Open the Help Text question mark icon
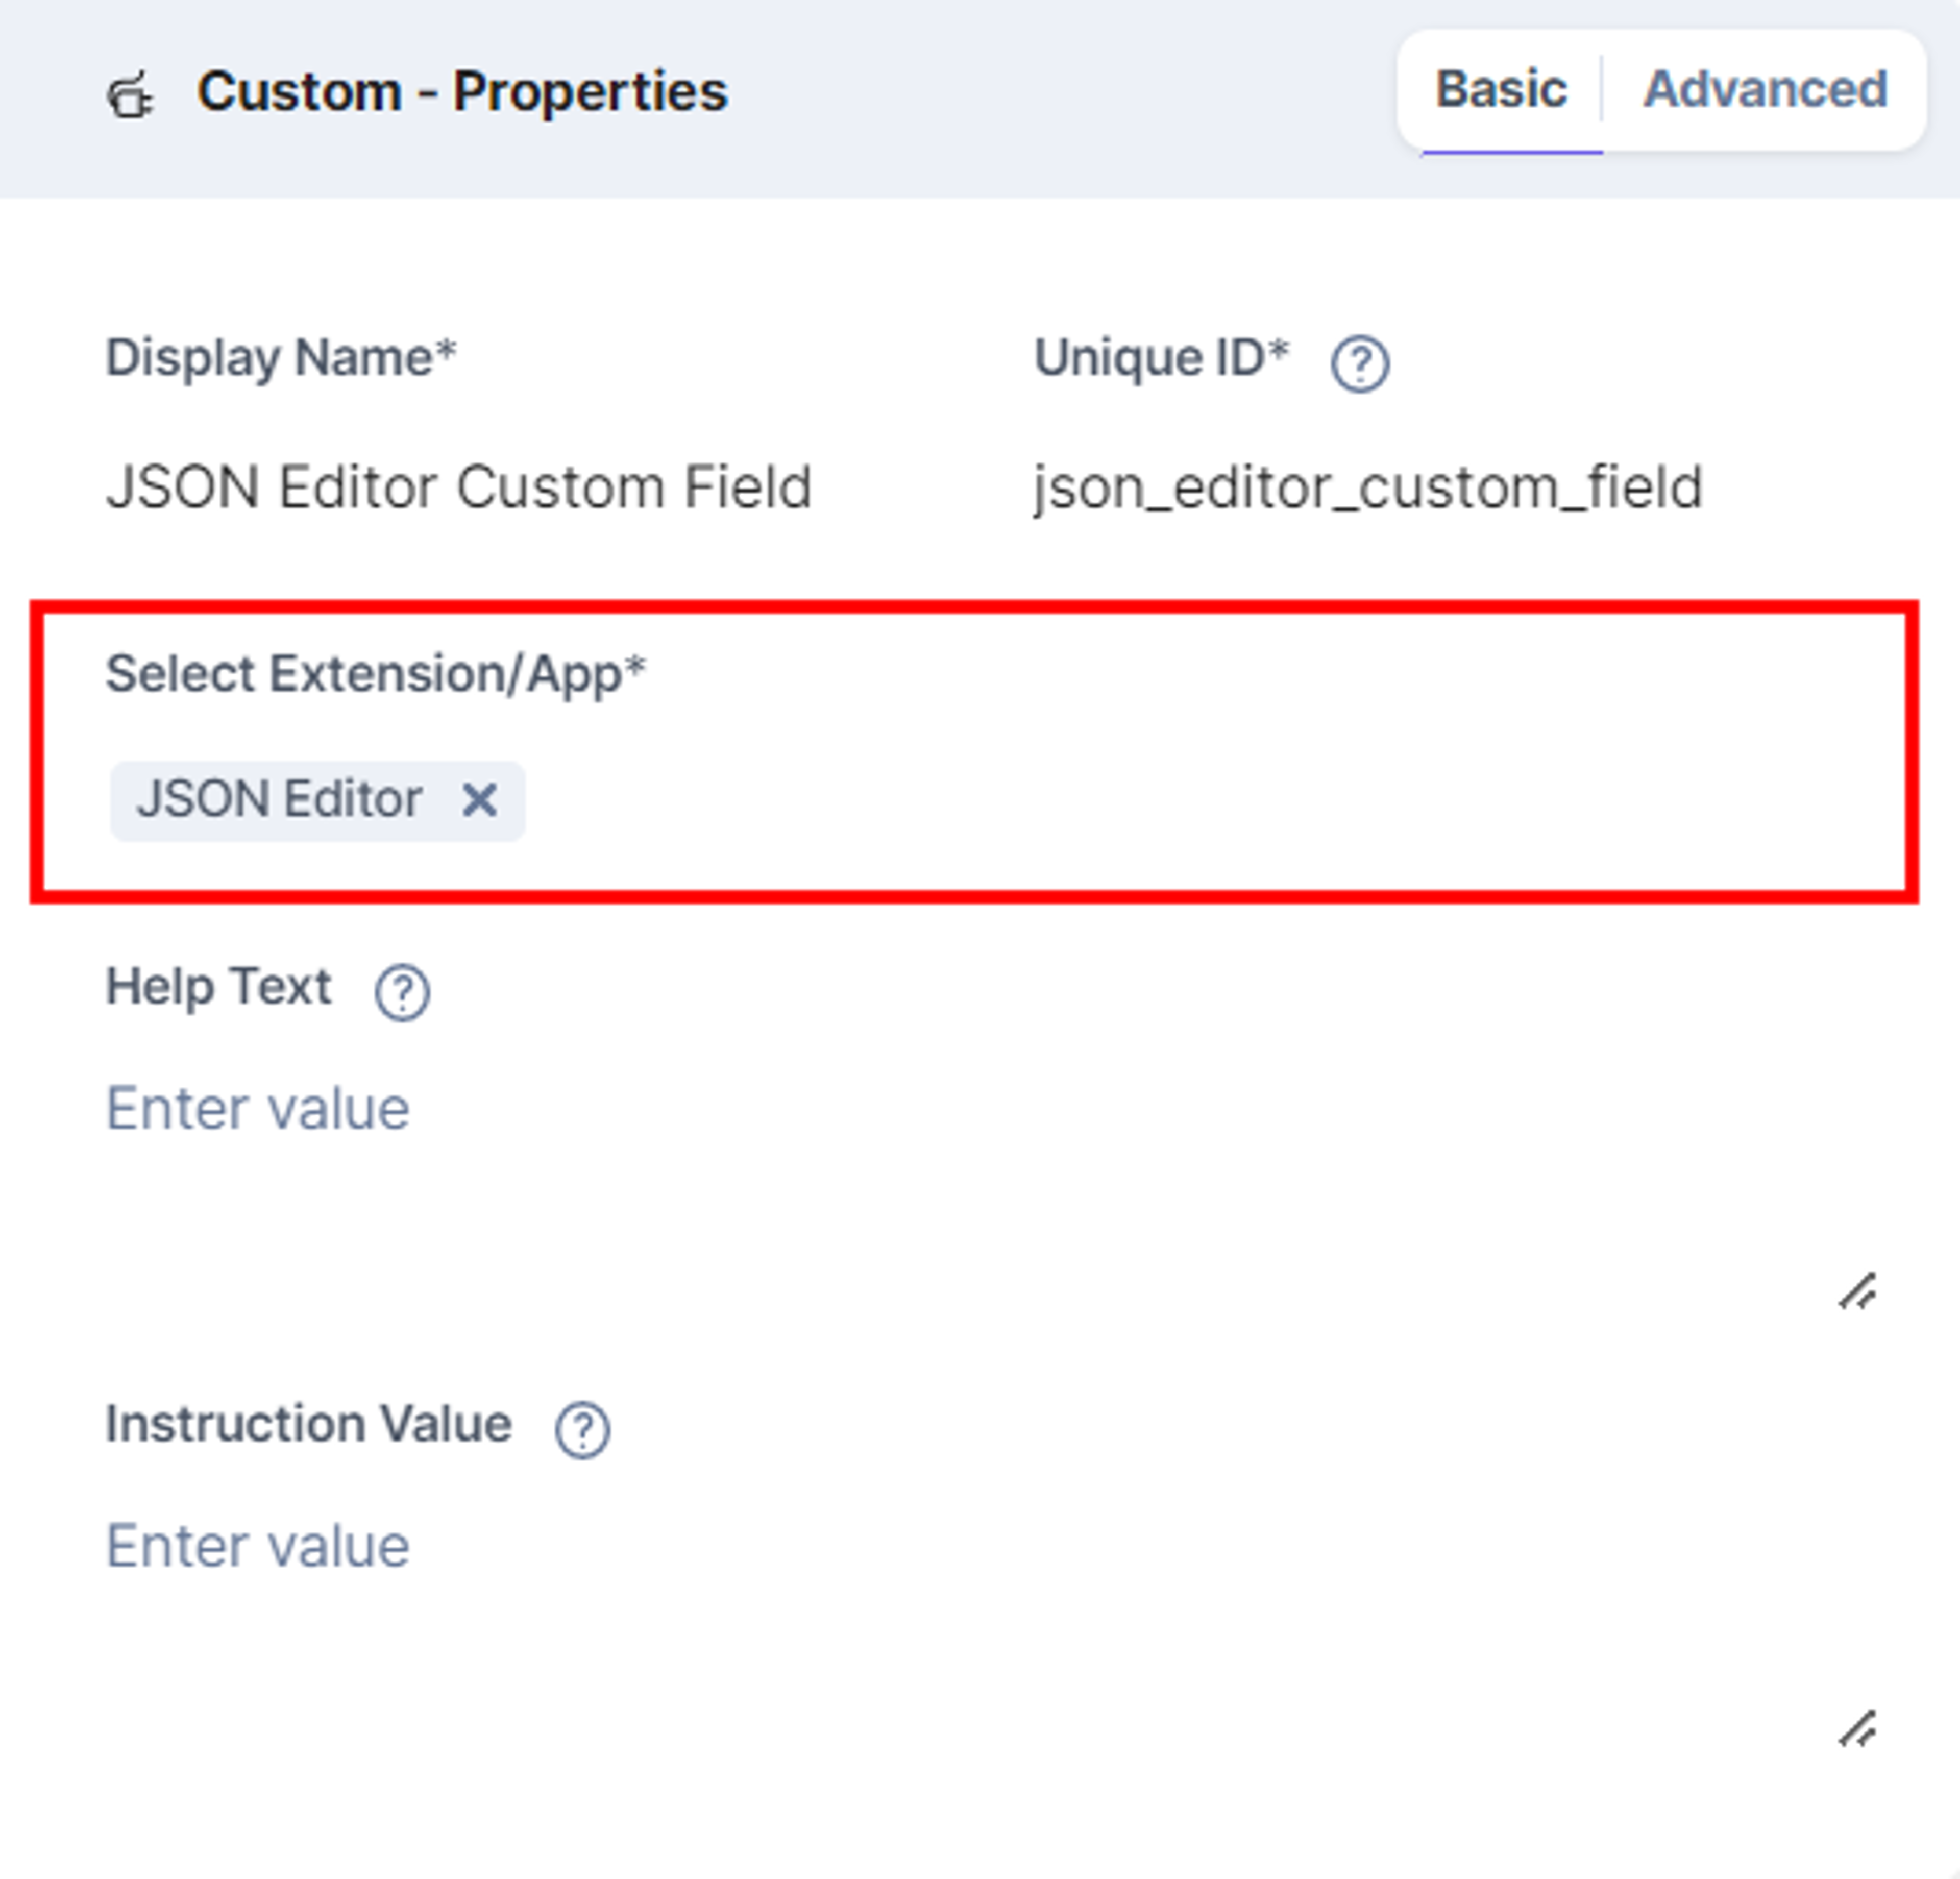 [x=402, y=992]
